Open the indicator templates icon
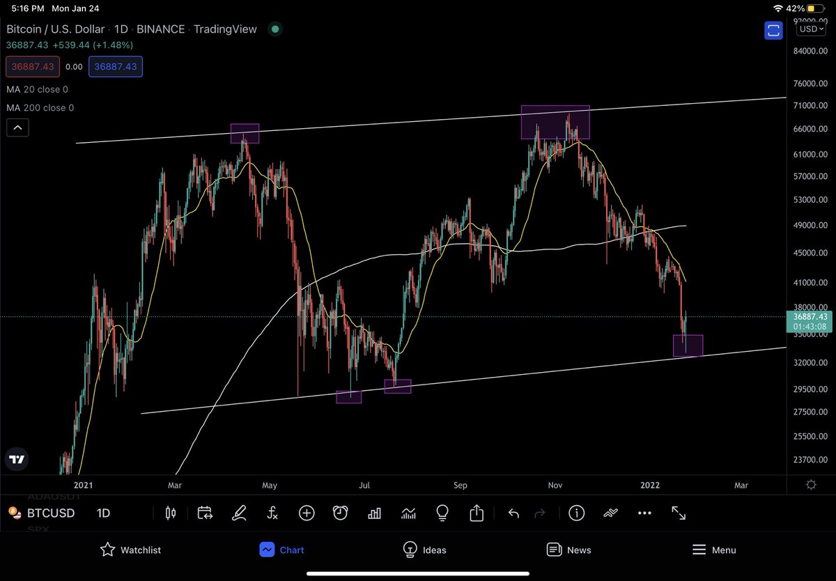 coord(408,513)
